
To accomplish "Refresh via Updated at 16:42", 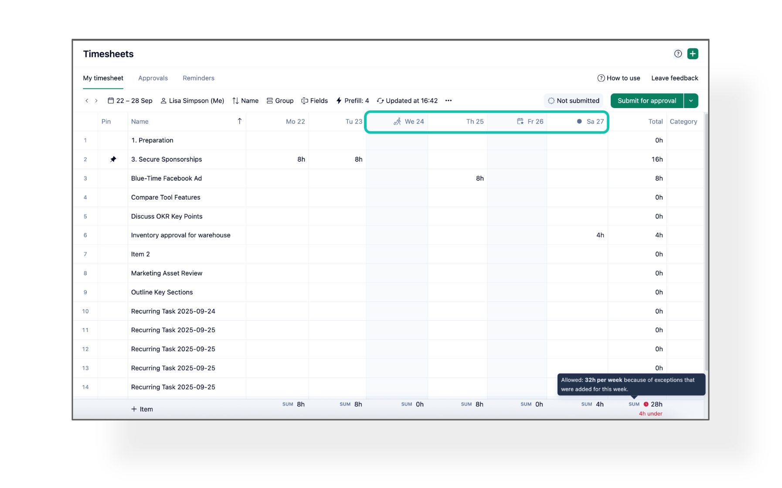I will 407,101.
